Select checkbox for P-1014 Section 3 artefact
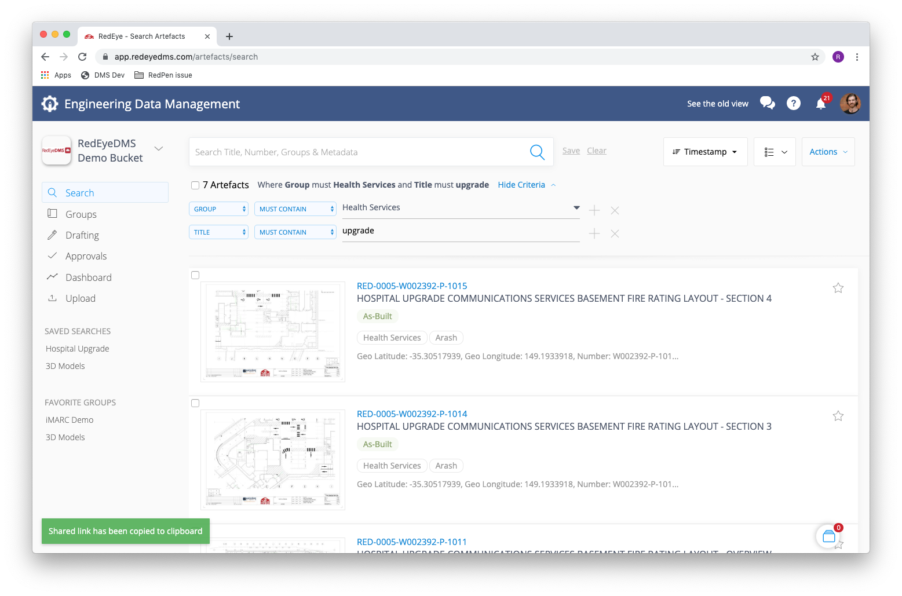 click(x=195, y=403)
